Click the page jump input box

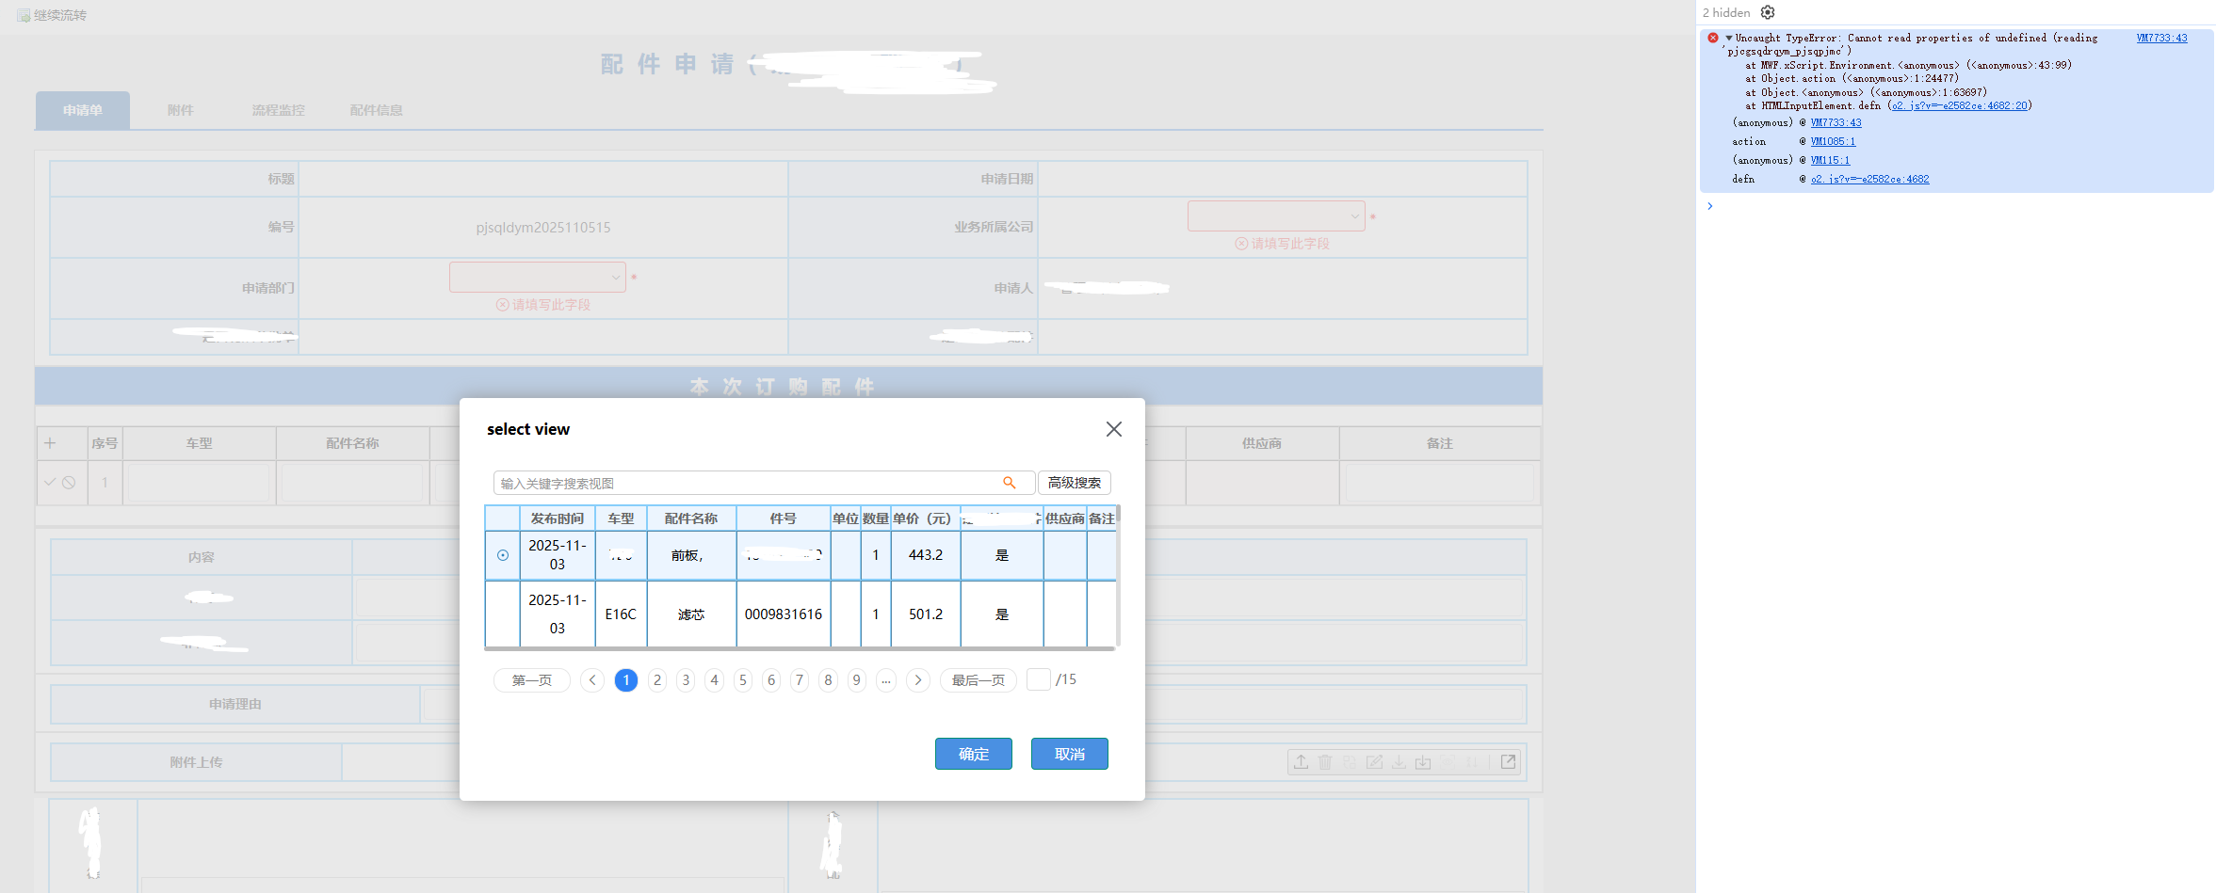(1039, 679)
